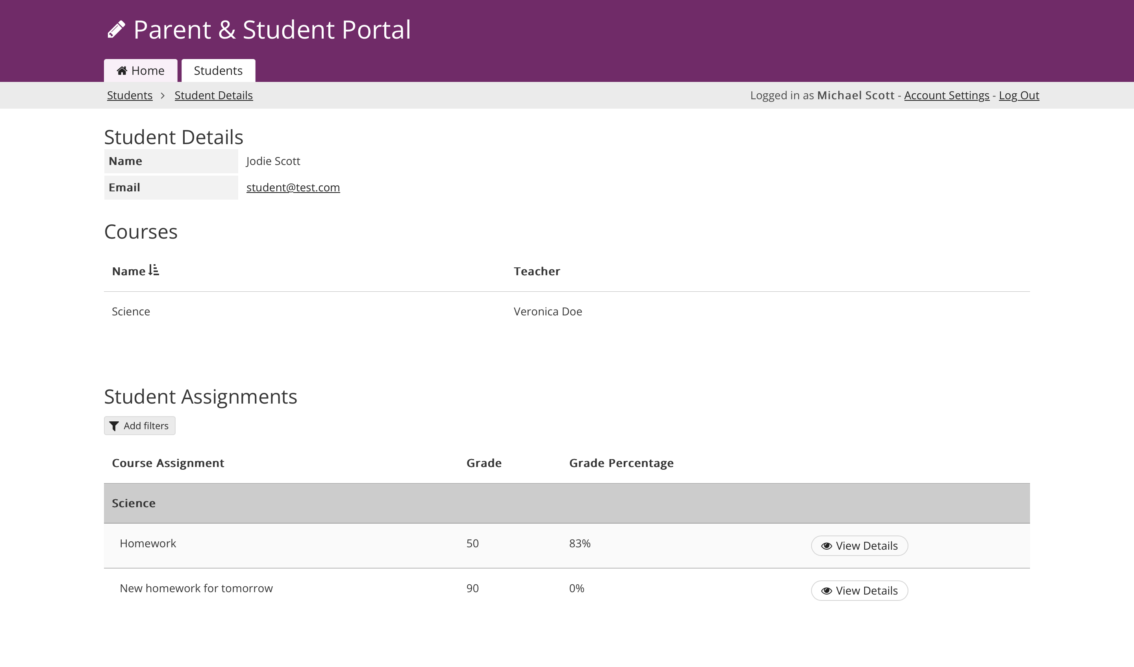The height and width of the screenshot is (667, 1134).
Task: Sort courses by Name column header
Action: [129, 271]
